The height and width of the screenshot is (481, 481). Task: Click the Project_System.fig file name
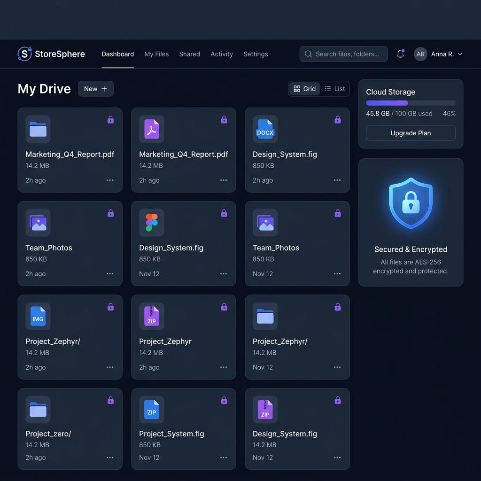pyautogui.click(x=171, y=434)
